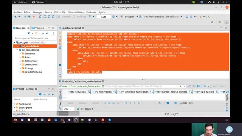The width and height of the screenshot is (242, 136).
Task: Open the Base de Datos menu
Action: [x=76, y=12]
